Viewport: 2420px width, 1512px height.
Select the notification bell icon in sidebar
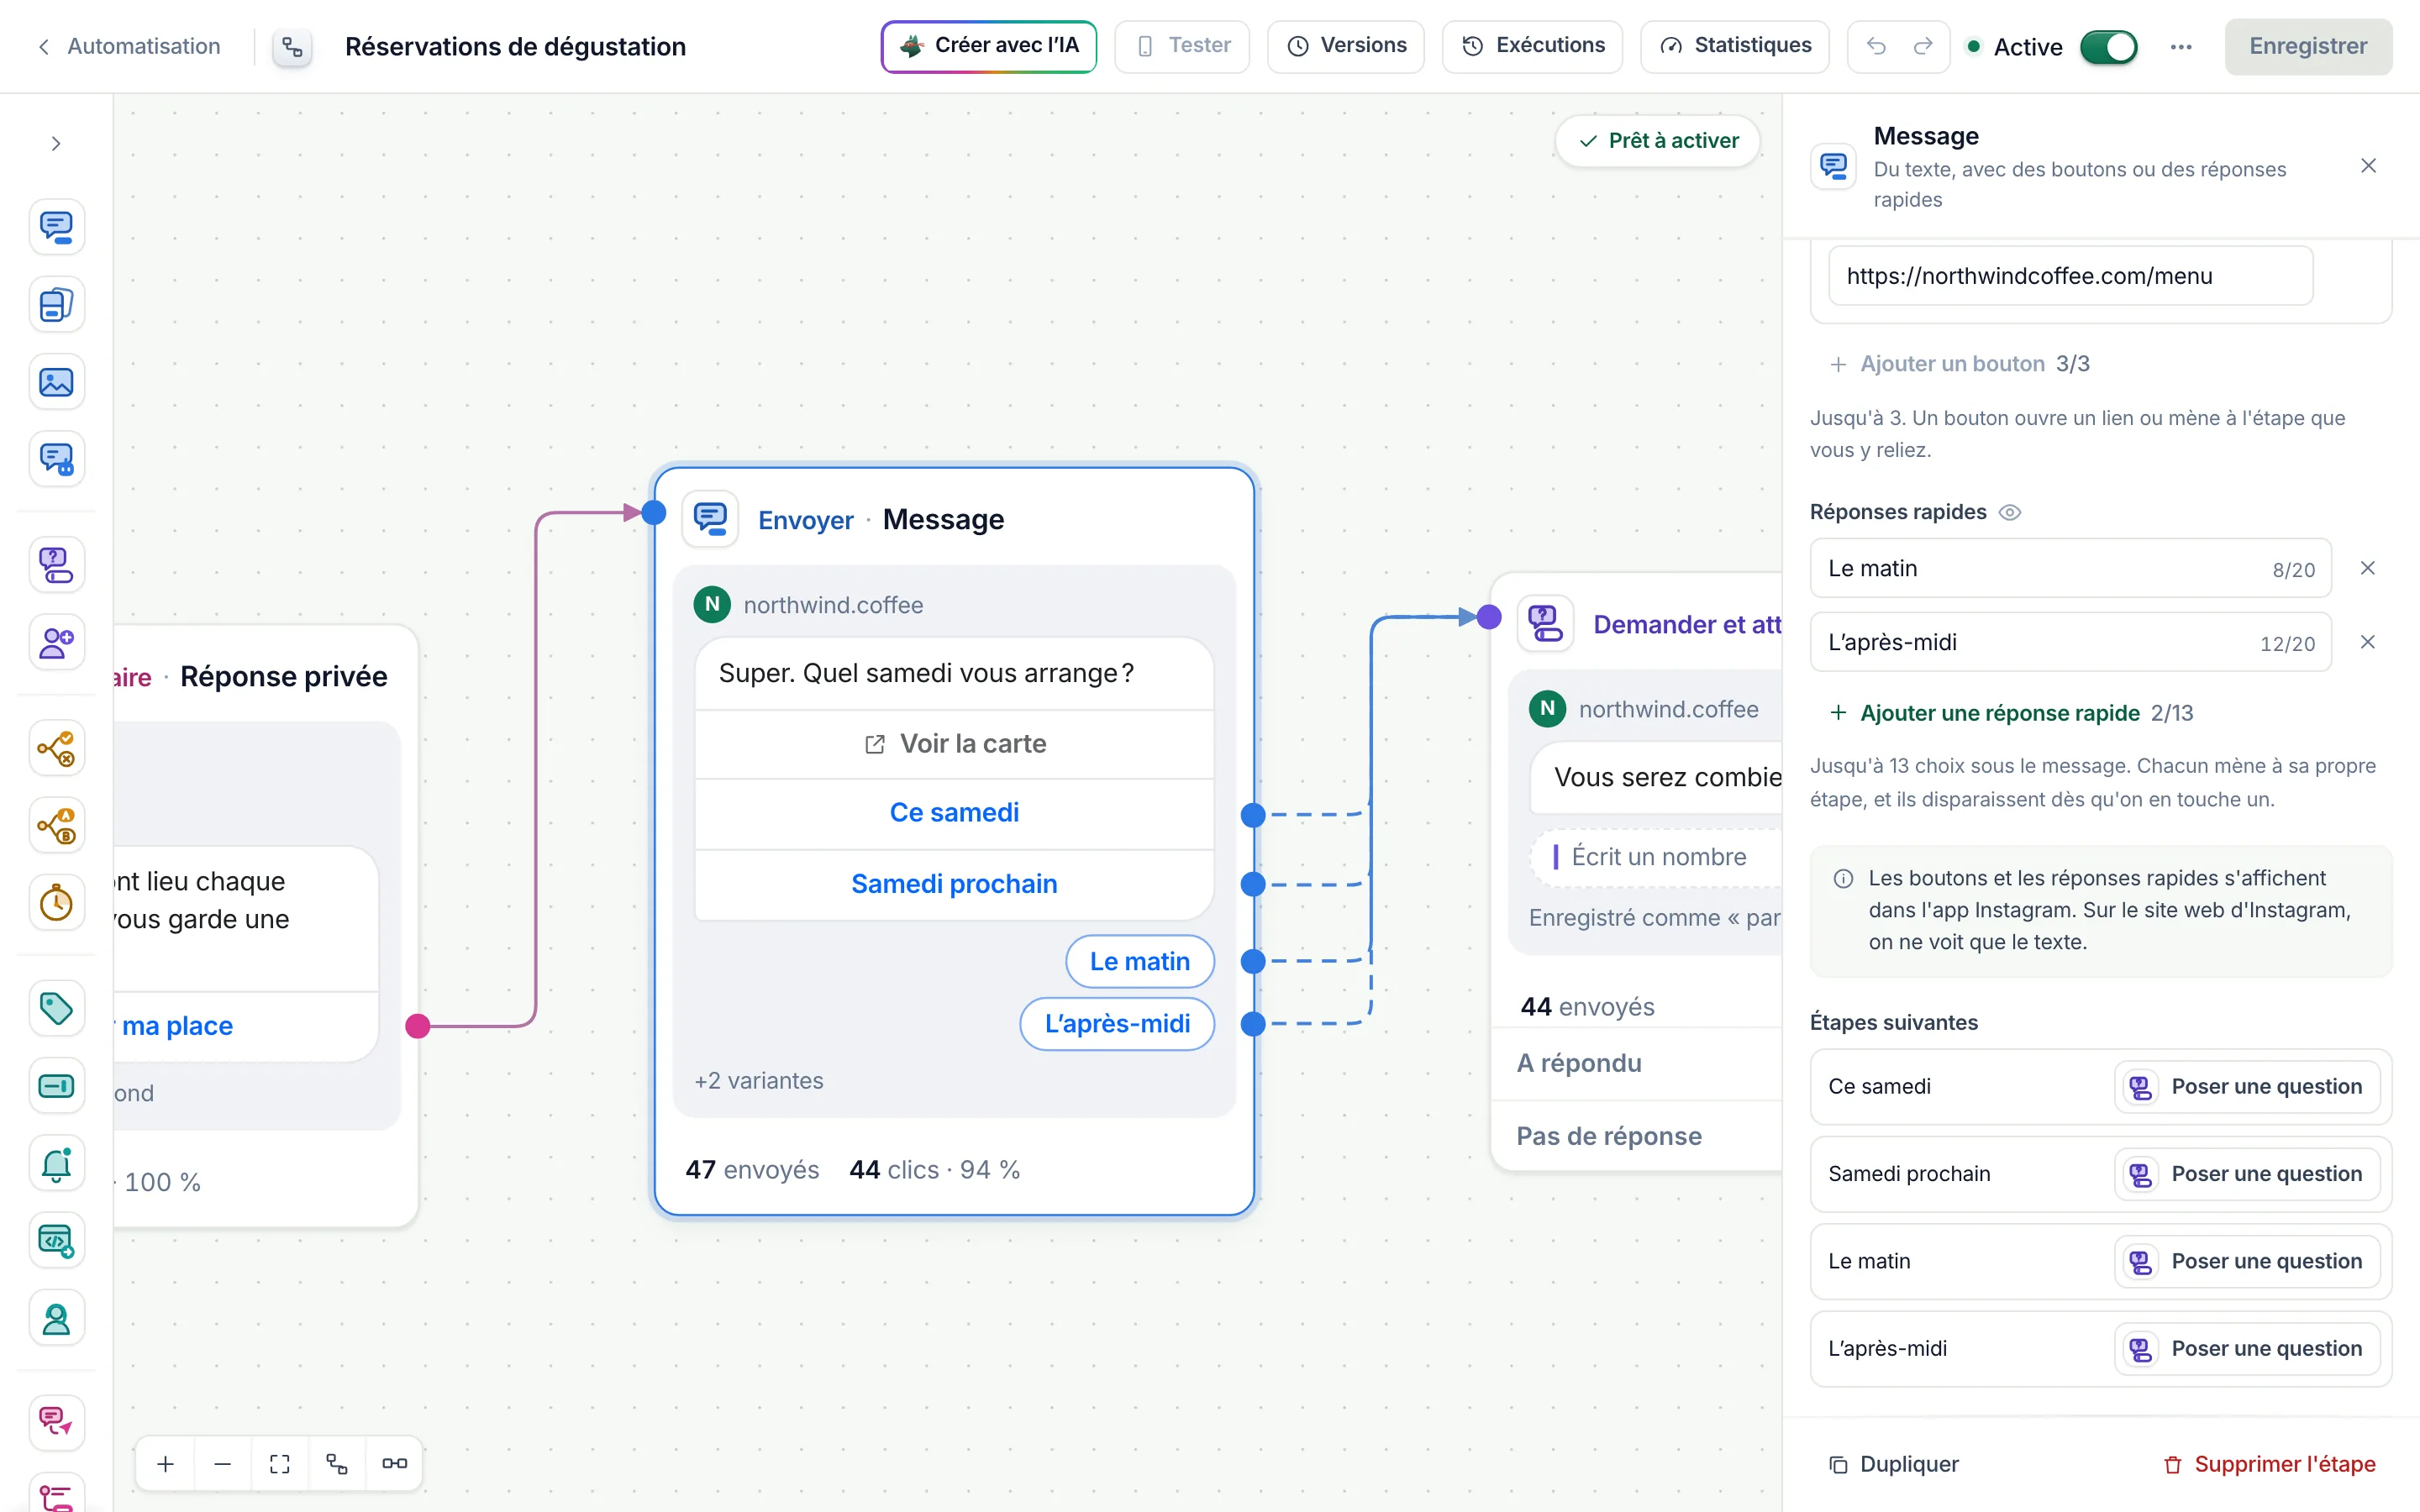[56, 1163]
